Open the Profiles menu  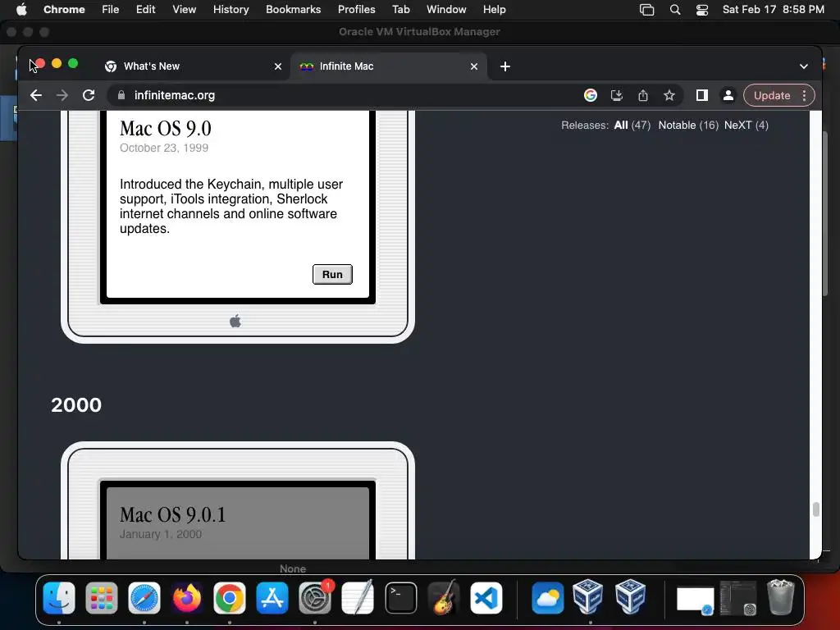tap(356, 10)
